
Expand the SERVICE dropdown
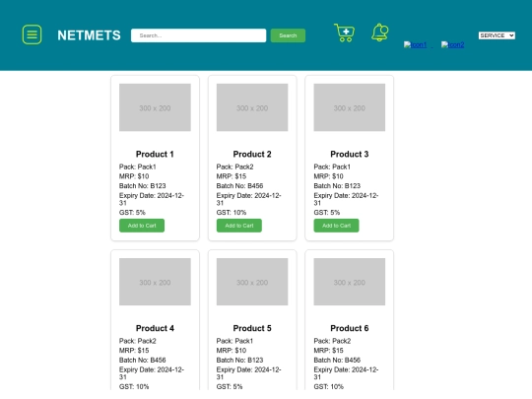[x=497, y=35]
